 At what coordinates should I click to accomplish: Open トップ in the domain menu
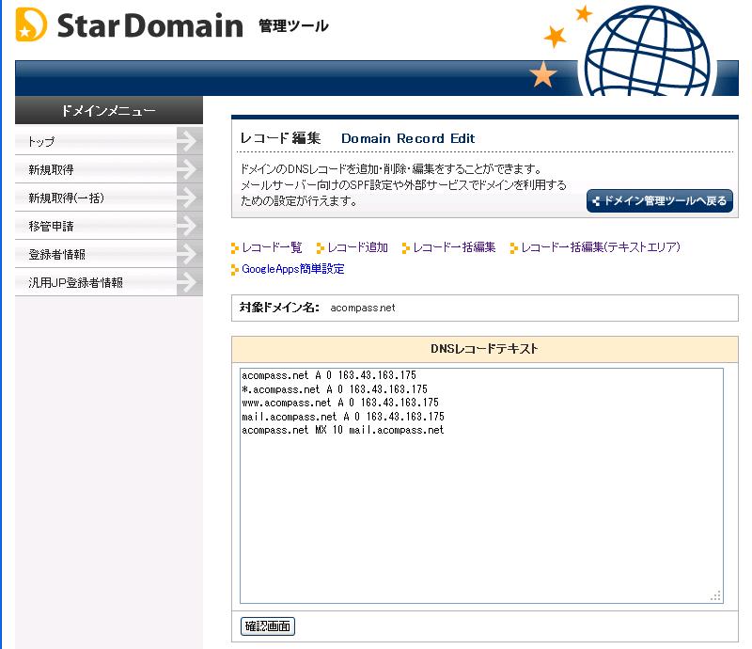(x=42, y=142)
